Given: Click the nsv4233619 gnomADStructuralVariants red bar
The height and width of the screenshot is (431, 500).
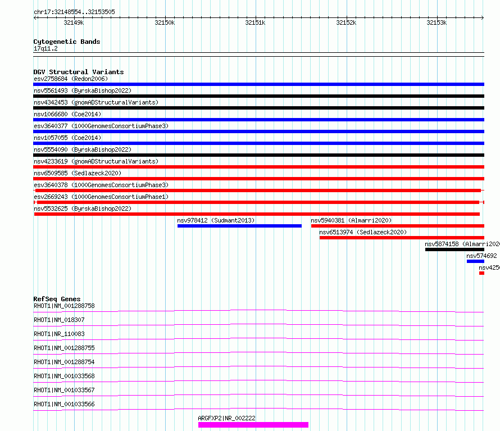Looking at the screenshot, I should tap(258, 167).
